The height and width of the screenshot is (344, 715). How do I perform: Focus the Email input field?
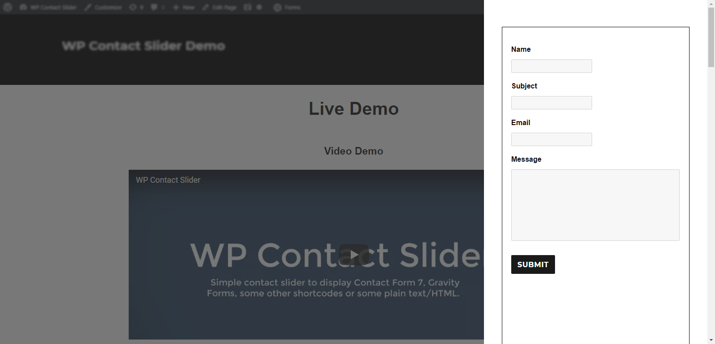coord(551,139)
